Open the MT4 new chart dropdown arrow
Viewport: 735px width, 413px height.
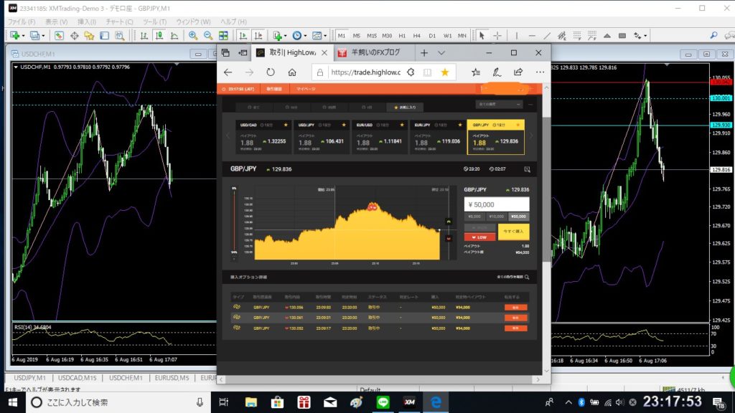24,35
